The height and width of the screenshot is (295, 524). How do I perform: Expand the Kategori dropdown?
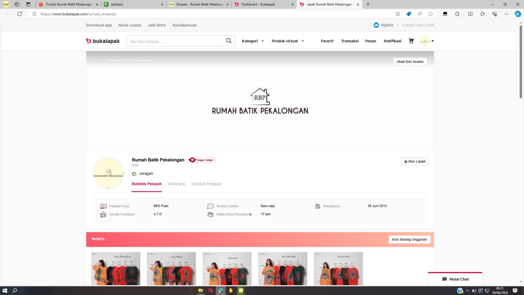point(253,41)
